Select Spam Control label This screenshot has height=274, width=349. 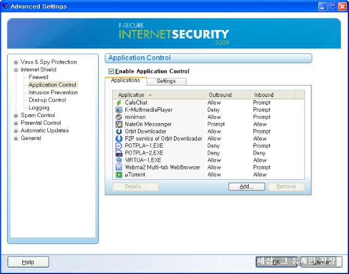[x=38, y=115]
